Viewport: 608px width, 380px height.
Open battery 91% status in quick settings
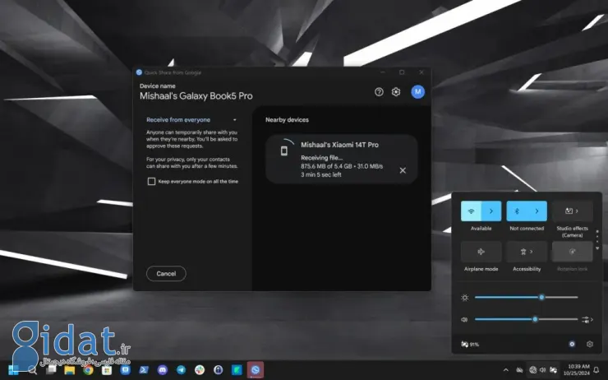pyautogui.click(x=470, y=345)
